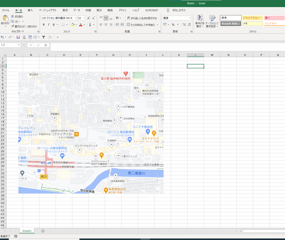Click the Print Preview icon in quick access toolbar

click(x=24, y=37)
